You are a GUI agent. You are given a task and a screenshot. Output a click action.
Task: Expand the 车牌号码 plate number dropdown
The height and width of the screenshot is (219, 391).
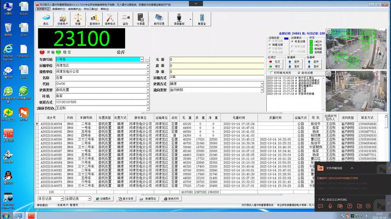[142, 60]
